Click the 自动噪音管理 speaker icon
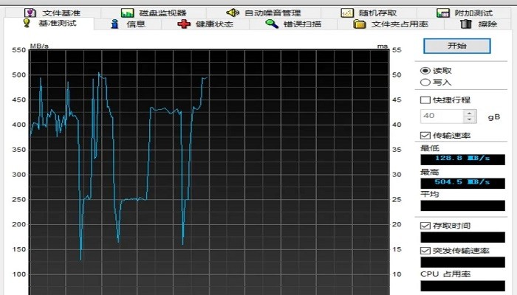517x295 pixels. pos(233,13)
